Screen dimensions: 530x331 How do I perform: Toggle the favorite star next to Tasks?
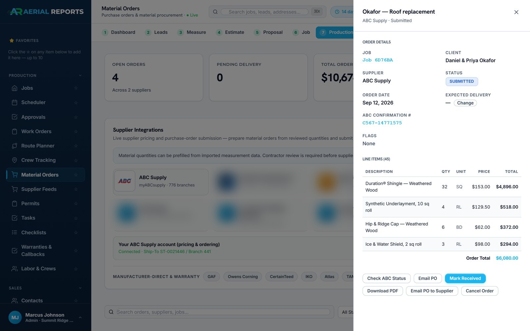(76, 218)
